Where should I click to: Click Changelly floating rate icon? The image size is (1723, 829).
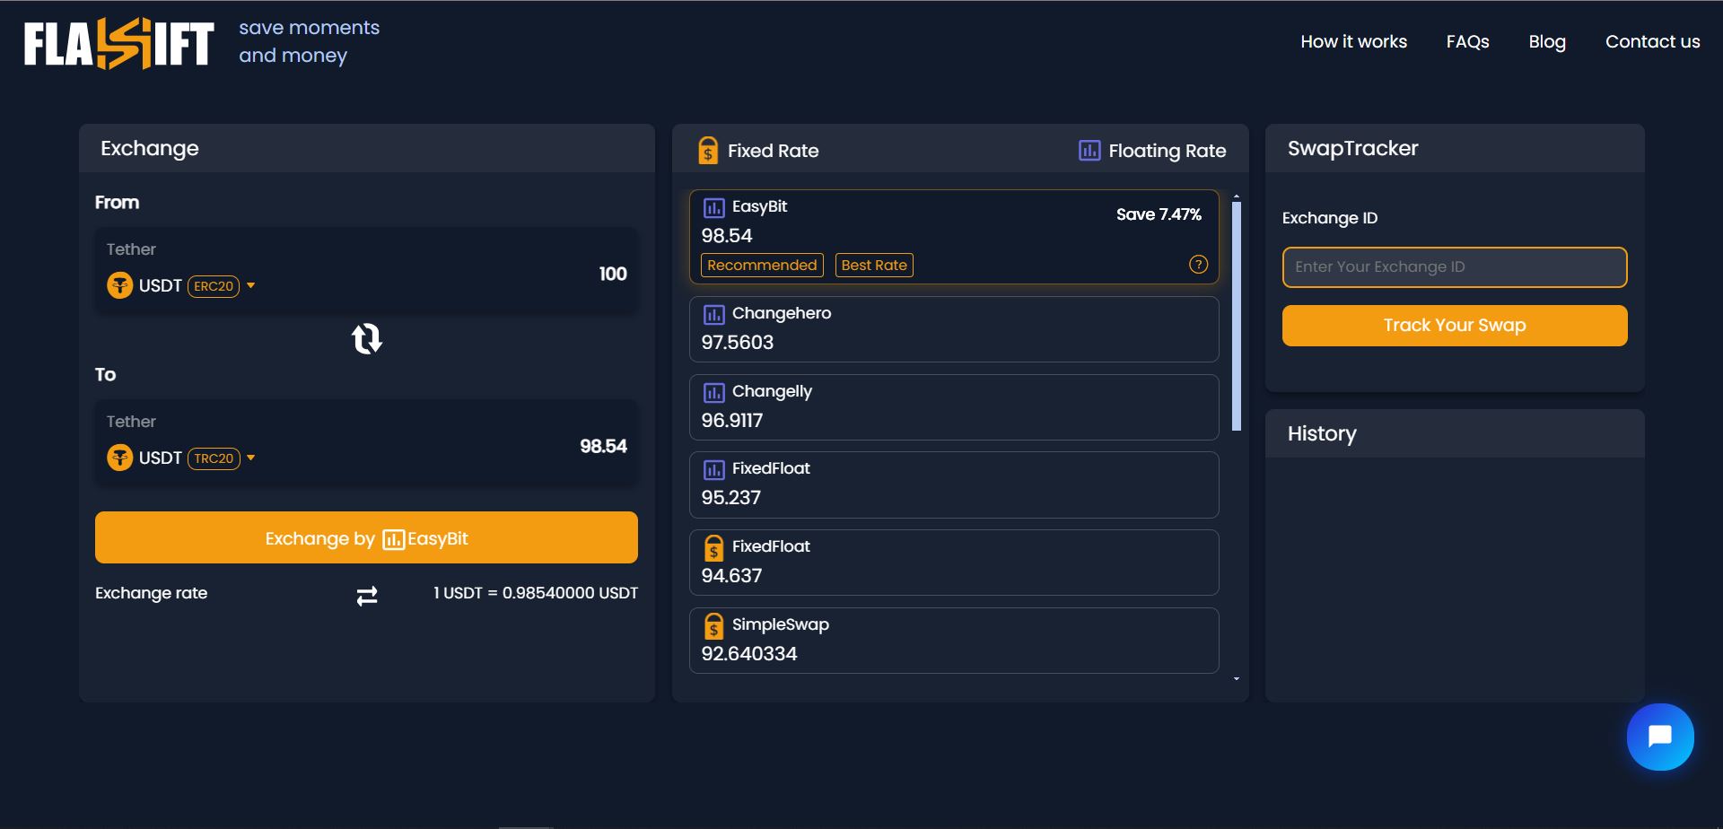pos(713,393)
